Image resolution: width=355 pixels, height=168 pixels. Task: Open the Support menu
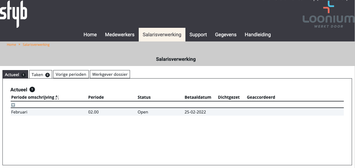(x=198, y=35)
